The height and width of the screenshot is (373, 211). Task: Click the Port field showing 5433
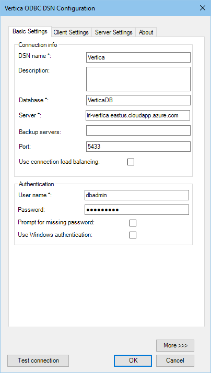tap(138, 147)
